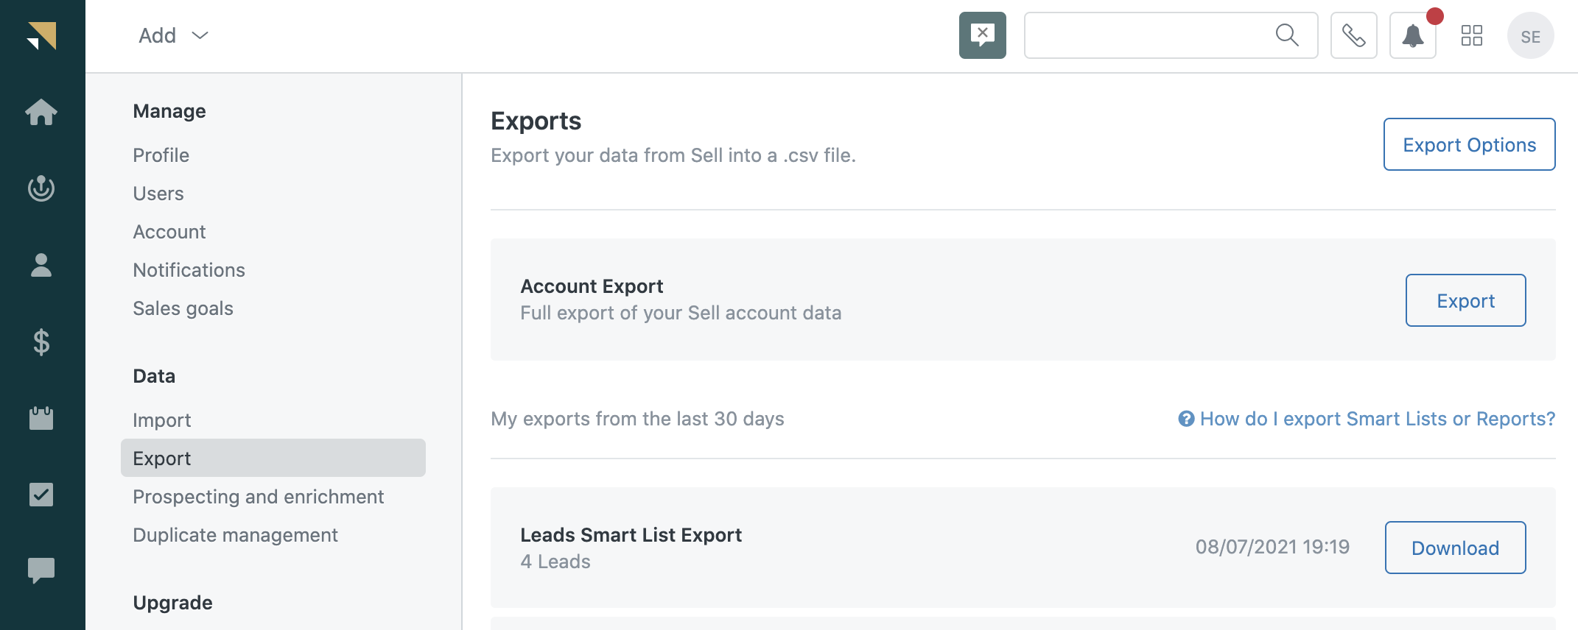Open the Communication chat bubble icon
This screenshot has width=1578, height=630.
pos(41,570)
